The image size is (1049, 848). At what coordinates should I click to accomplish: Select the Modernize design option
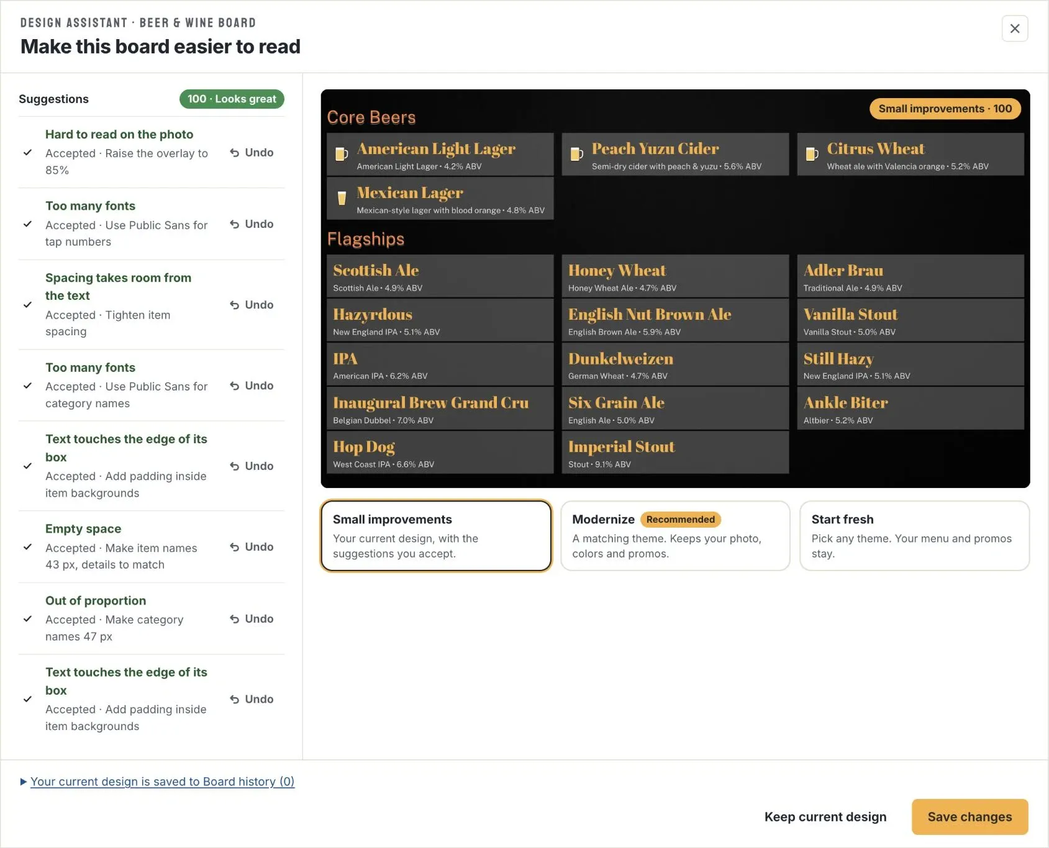pos(675,536)
